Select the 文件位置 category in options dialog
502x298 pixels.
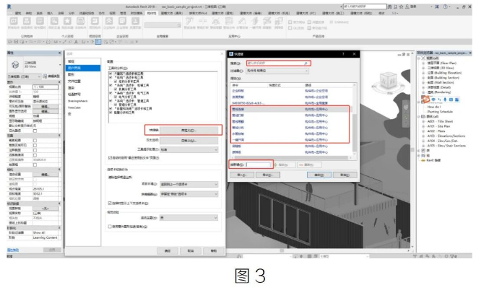point(74,82)
